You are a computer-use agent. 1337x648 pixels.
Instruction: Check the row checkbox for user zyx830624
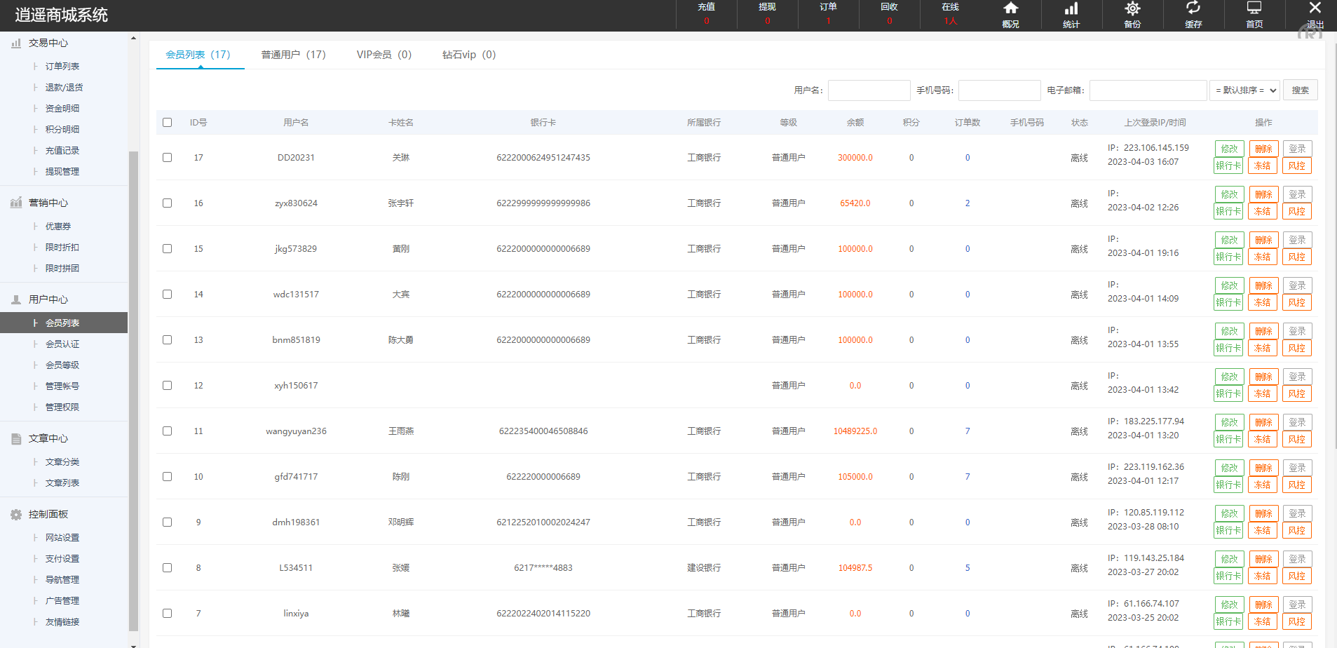point(167,203)
